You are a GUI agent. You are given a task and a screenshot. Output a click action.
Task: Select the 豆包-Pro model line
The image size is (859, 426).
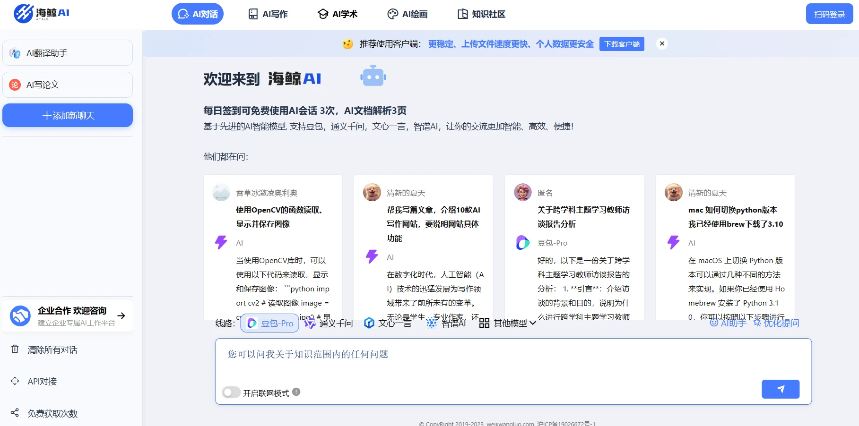point(270,323)
